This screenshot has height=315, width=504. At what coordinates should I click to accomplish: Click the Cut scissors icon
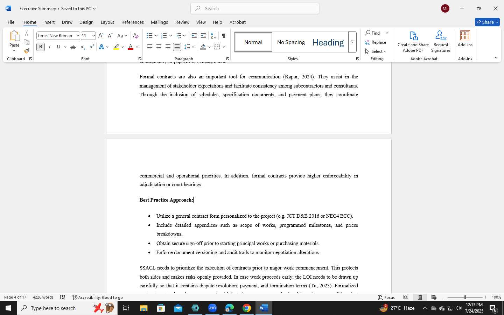(27, 33)
